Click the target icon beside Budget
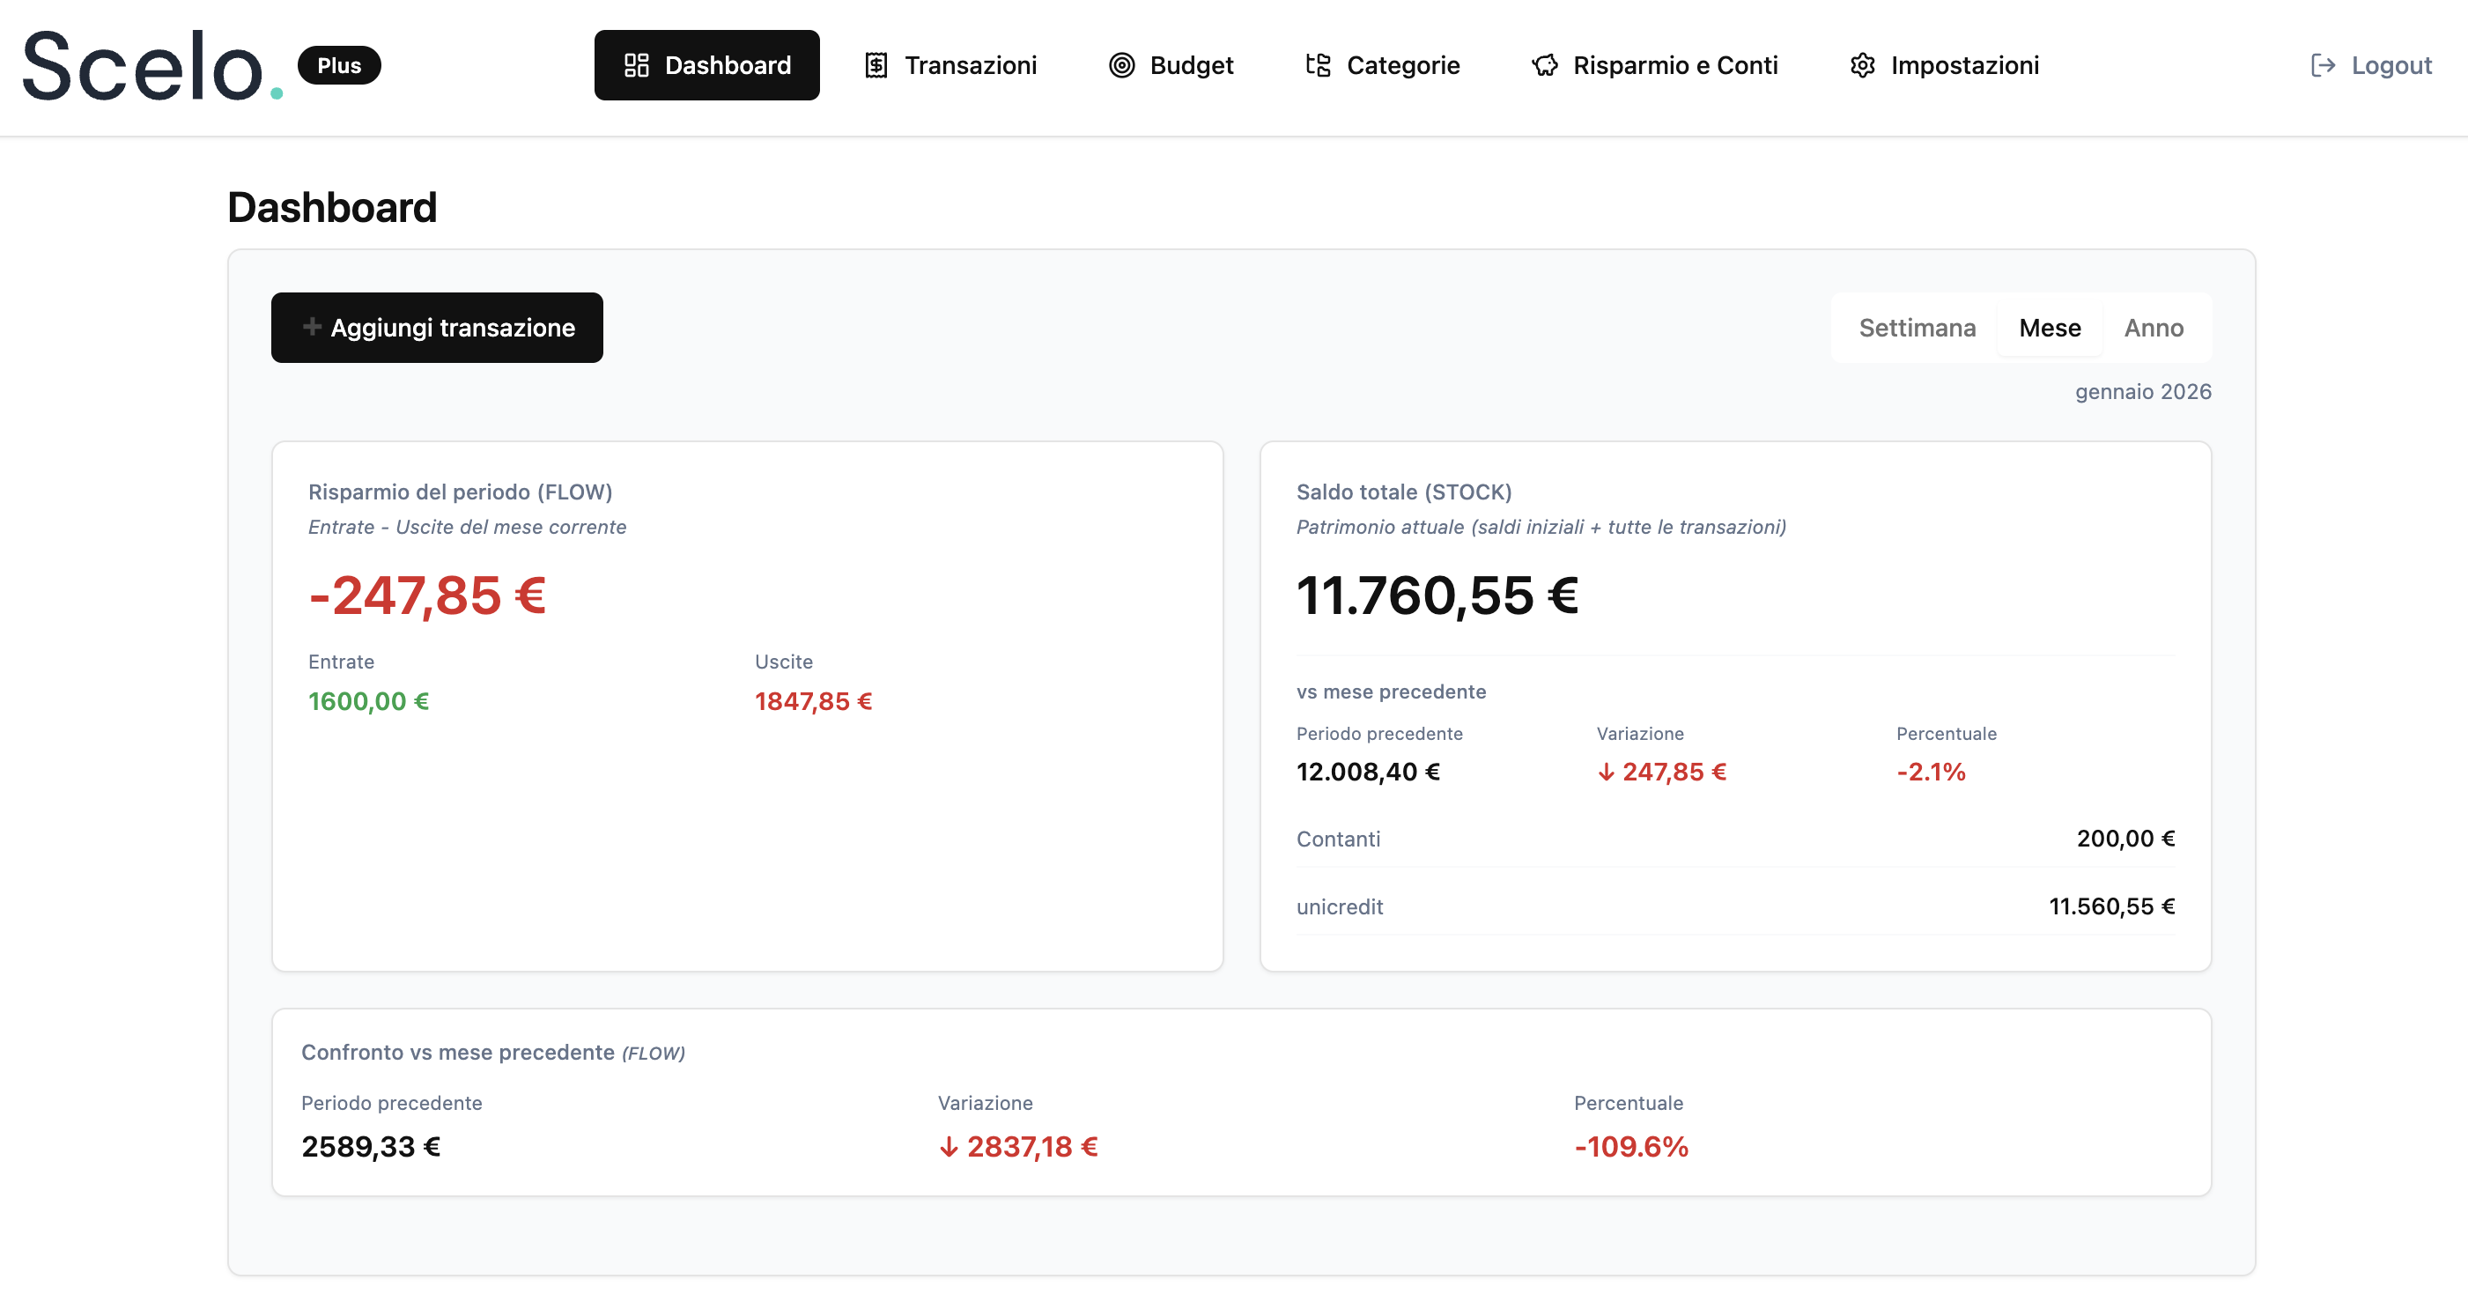 tap(1123, 65)
